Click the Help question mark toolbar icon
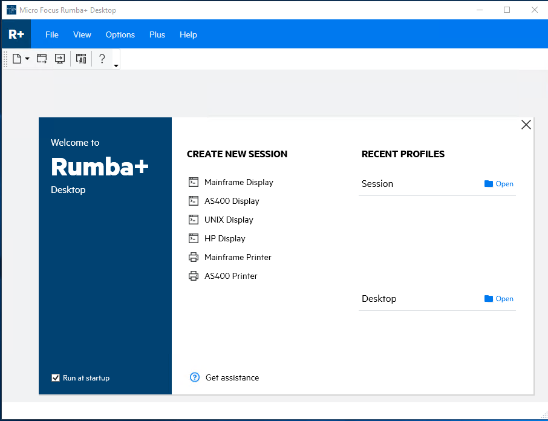This screenshot has height=421, width=548. (x=102, y=58)
